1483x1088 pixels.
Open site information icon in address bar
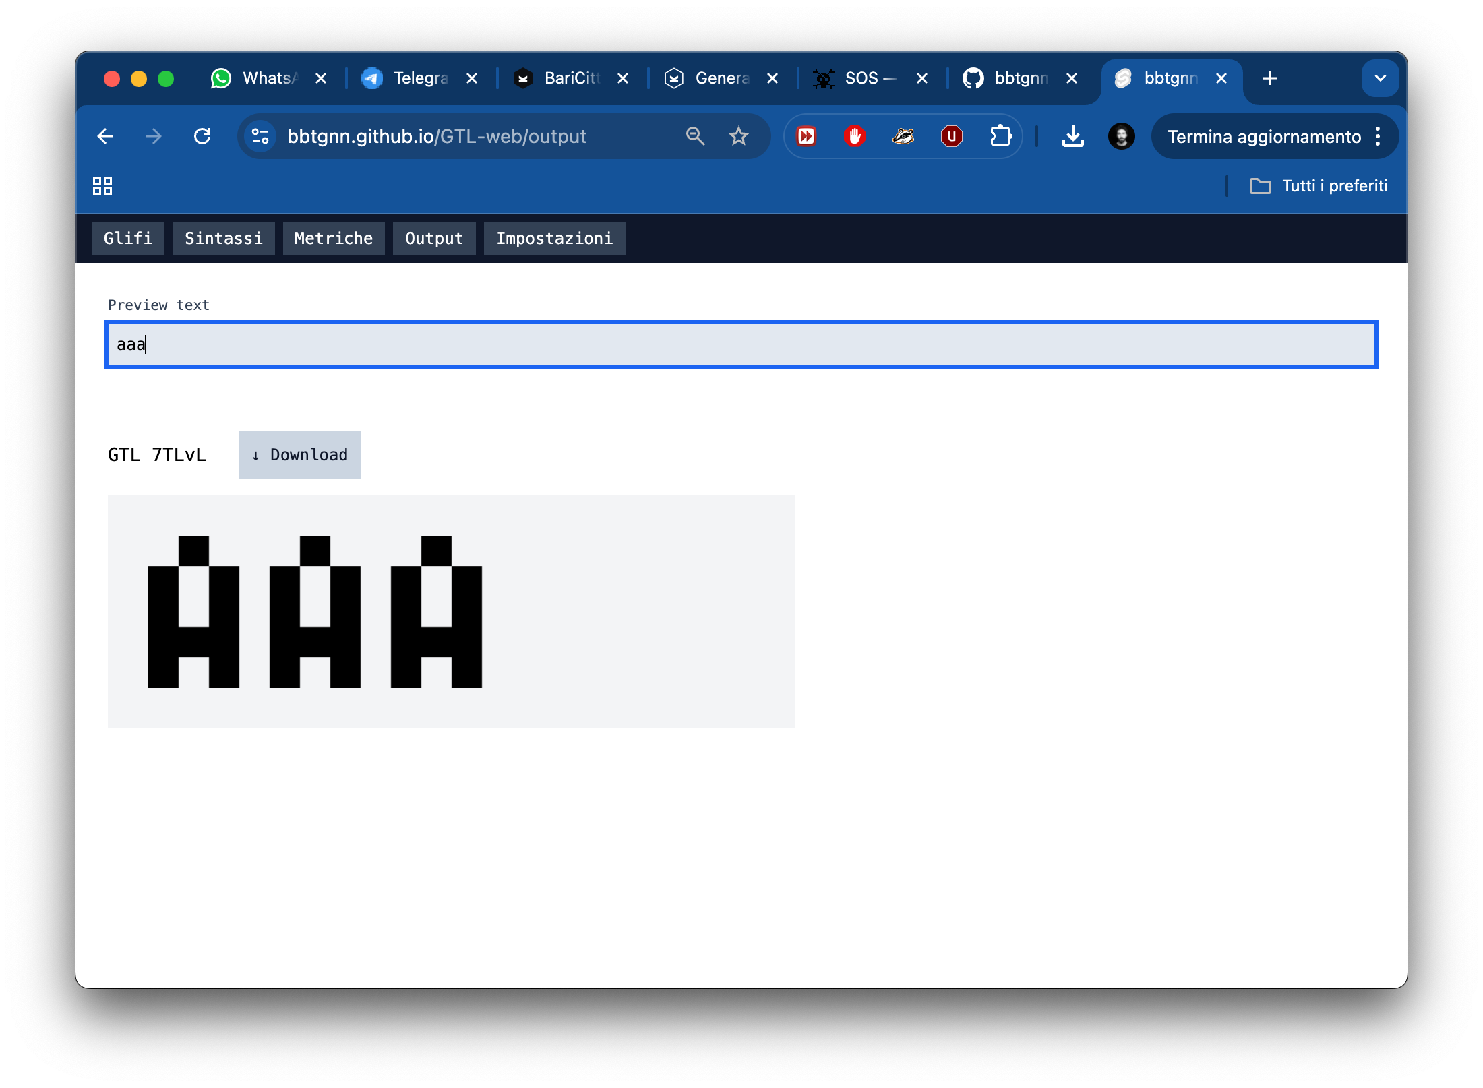click(261, 137)
